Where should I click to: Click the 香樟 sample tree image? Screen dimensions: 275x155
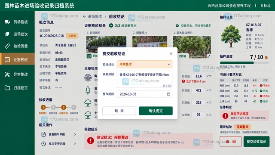[231, 36]
